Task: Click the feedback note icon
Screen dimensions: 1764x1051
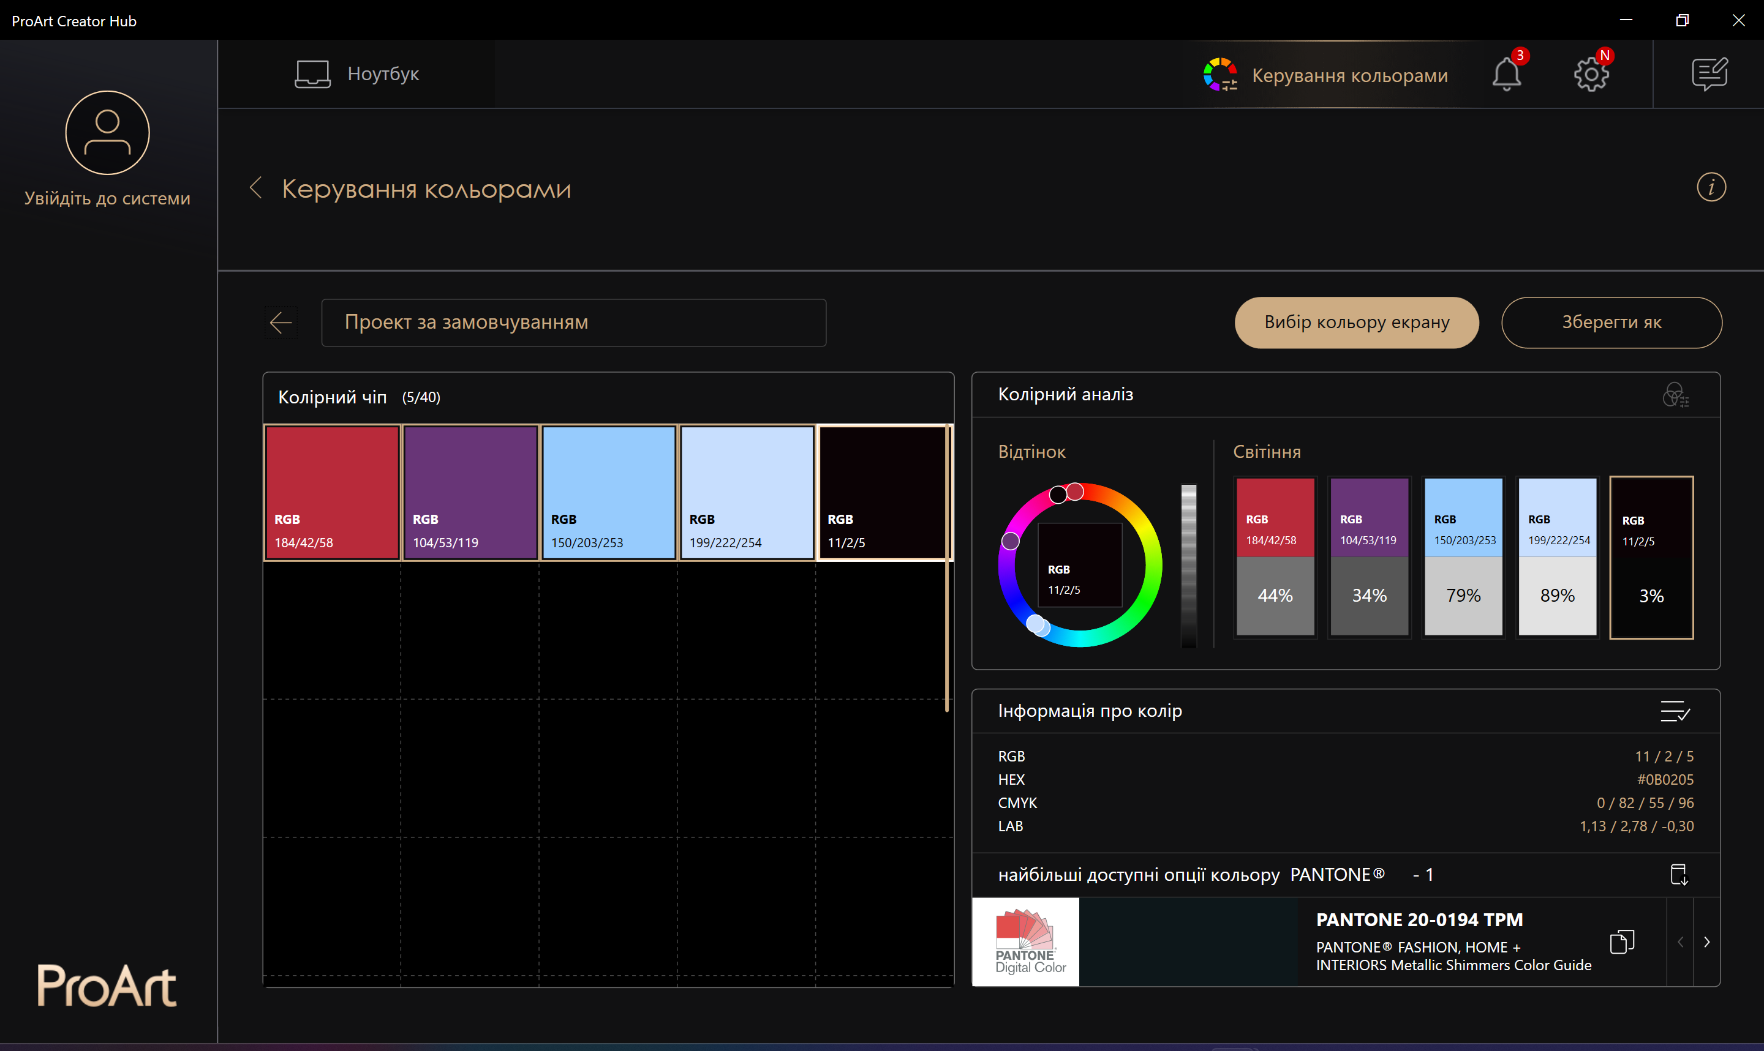Action: (1709, 74)
